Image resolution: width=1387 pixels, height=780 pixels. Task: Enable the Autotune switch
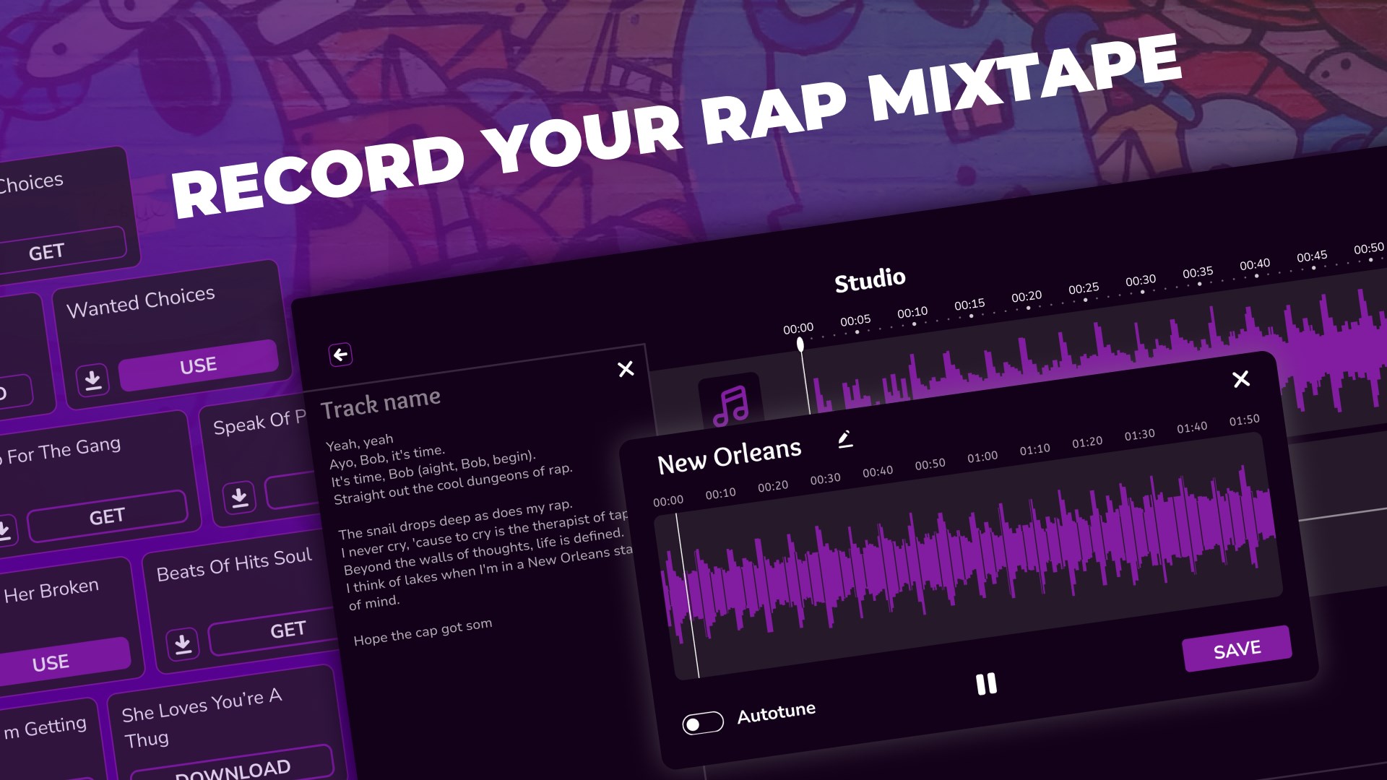[x=703, y=723]
